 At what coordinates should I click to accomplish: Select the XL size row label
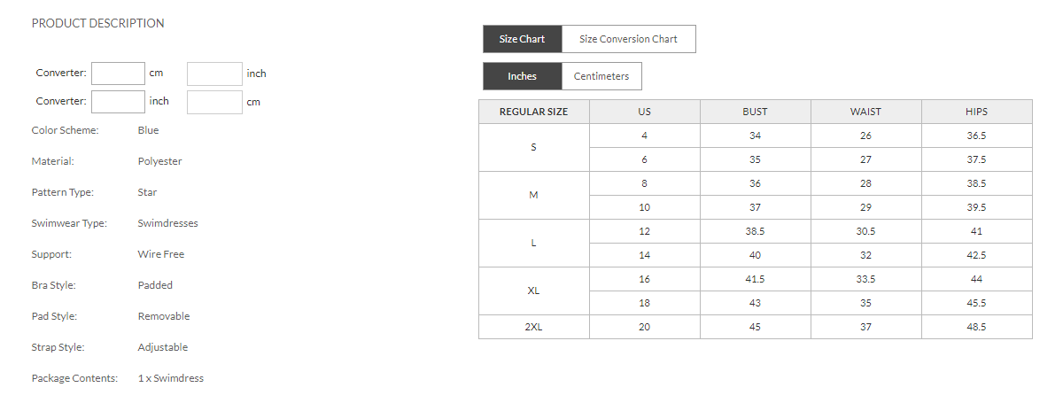pos(533,291)
